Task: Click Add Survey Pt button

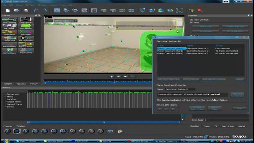Action: pyautogui.click(x=191, y=79)
